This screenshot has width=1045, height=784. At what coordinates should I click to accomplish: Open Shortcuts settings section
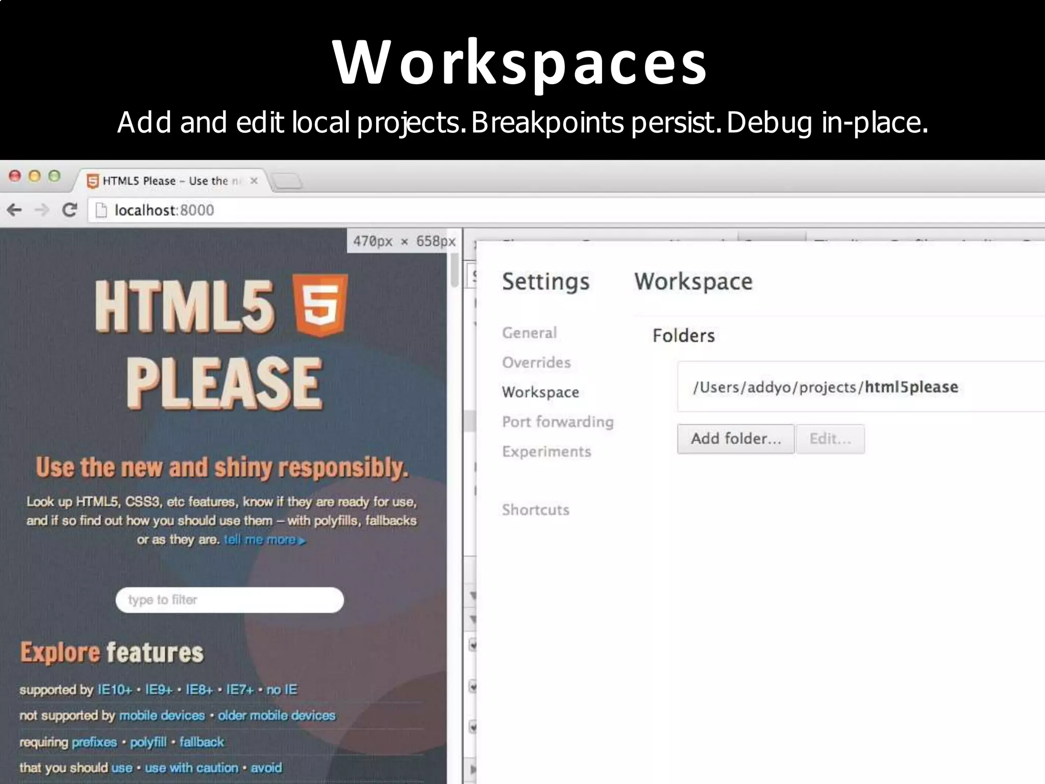click(x=535, y=510)
